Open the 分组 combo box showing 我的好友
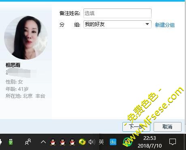The height and width of the screenshot is (150, 186). [x=118, y=24]
